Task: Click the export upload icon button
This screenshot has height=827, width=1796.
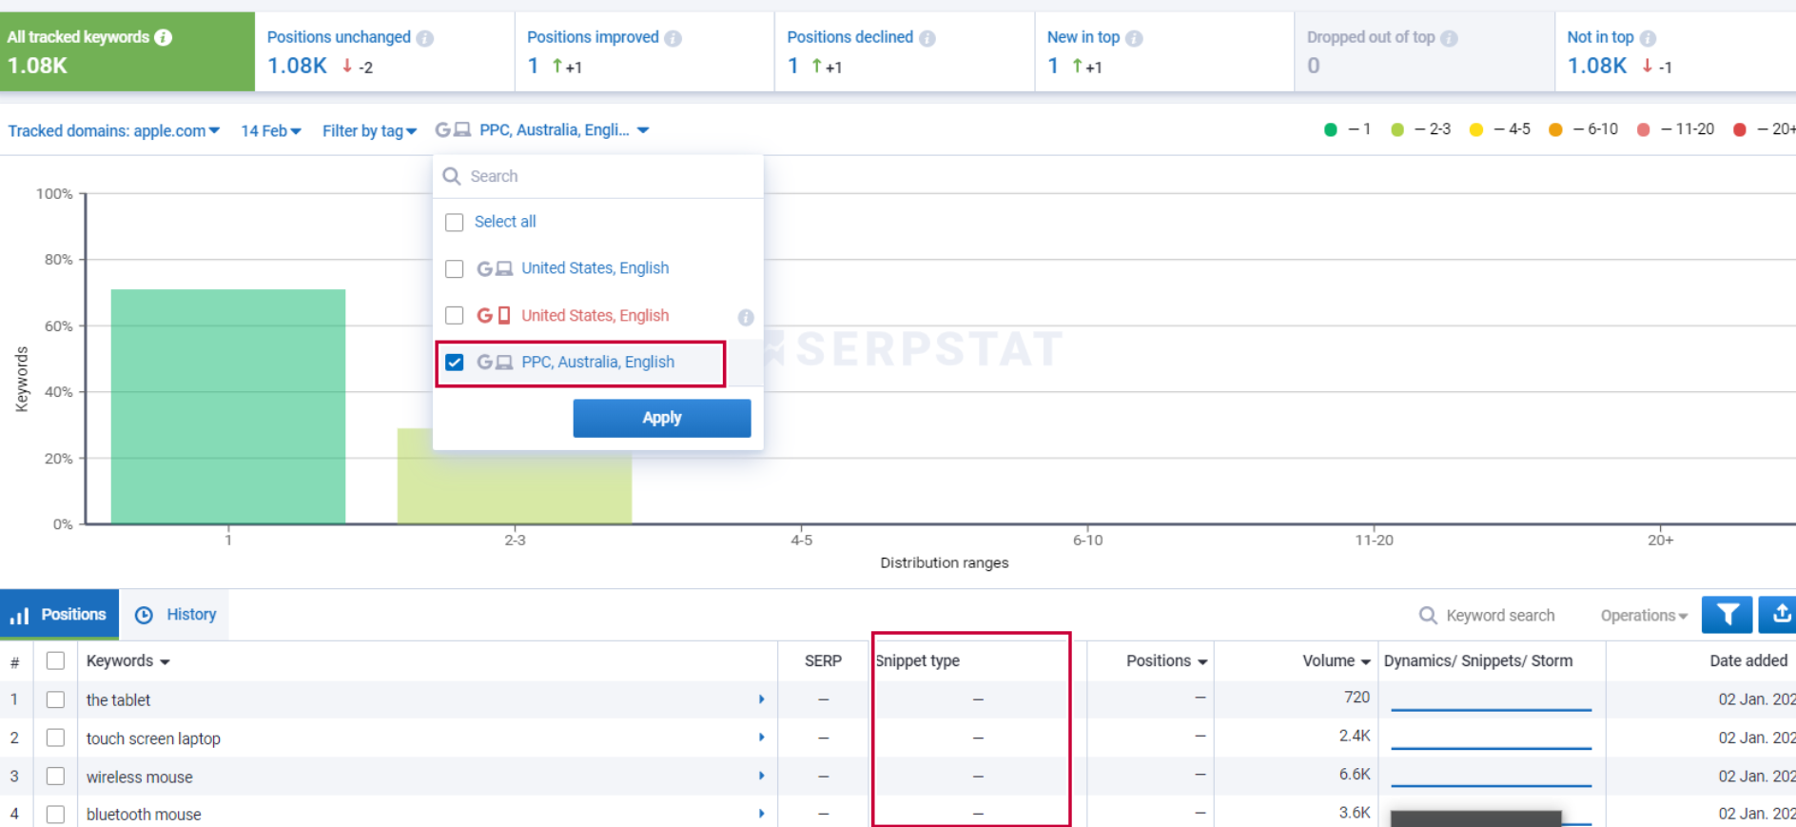Action: [x=1778, y=615]
